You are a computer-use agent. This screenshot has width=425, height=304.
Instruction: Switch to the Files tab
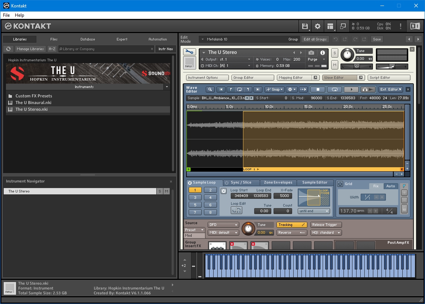[54, 39]
